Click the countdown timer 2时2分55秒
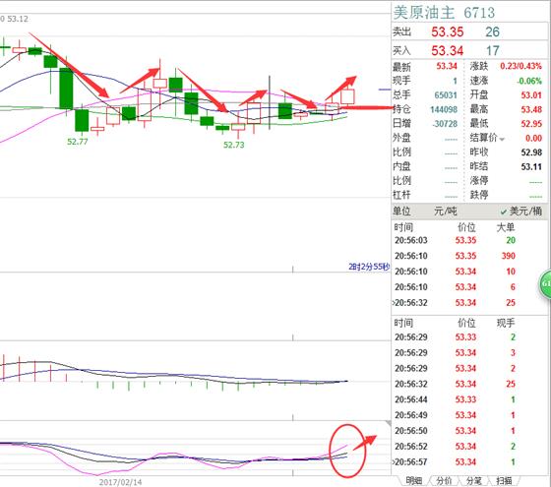This screenshot has height=487, width=551. point(369,267)
